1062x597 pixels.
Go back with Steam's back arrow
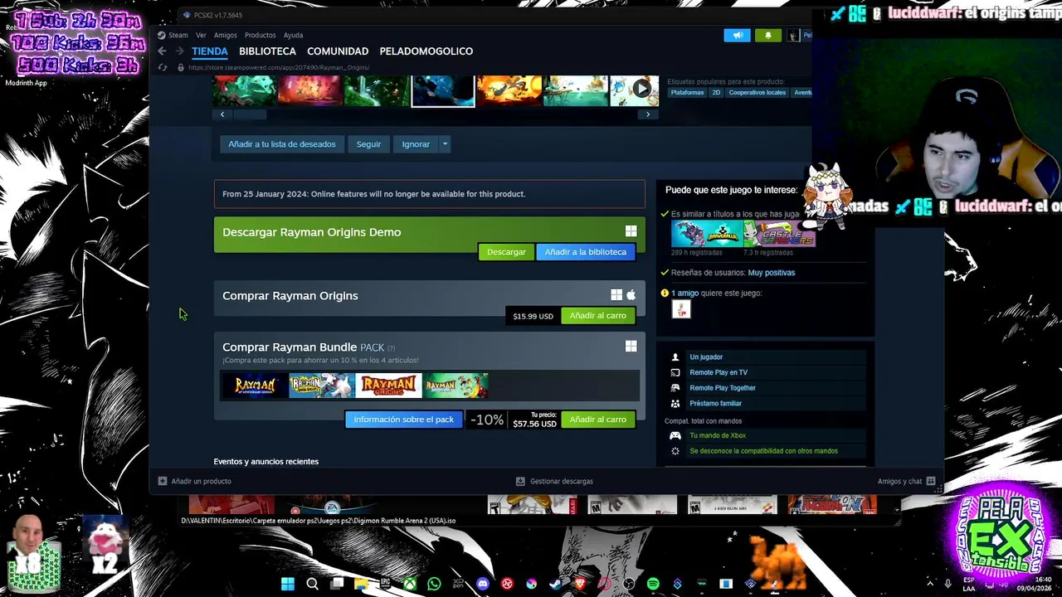point(162,51)
